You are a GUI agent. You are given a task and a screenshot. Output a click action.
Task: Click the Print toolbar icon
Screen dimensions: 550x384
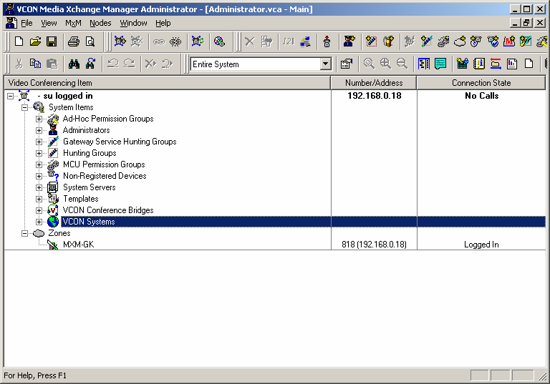(73, 41)
